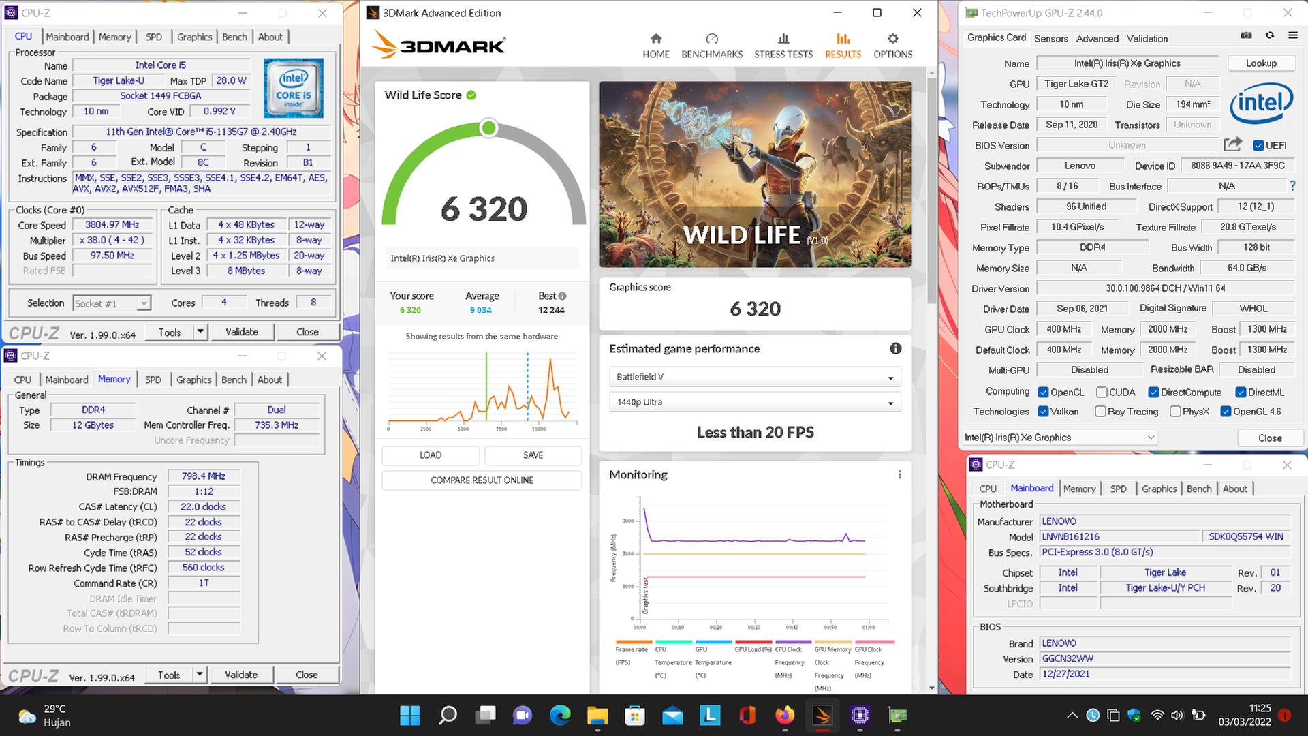This screenshot has width=1308, height=736.
Task: Toggle the OpenCL checkbox
Action: (1043, 393)
